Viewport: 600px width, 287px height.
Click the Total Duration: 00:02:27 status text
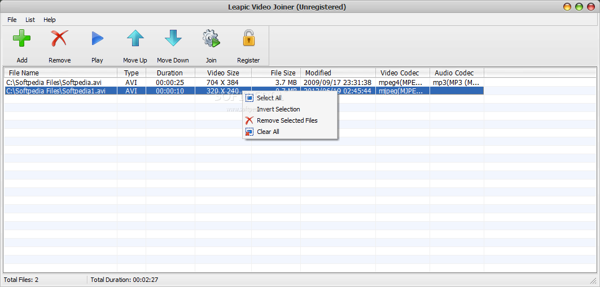124,280
